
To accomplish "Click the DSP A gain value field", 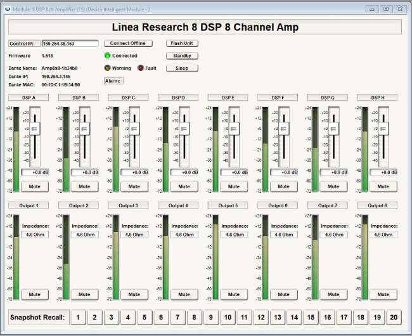I will (x=35, y=172).
